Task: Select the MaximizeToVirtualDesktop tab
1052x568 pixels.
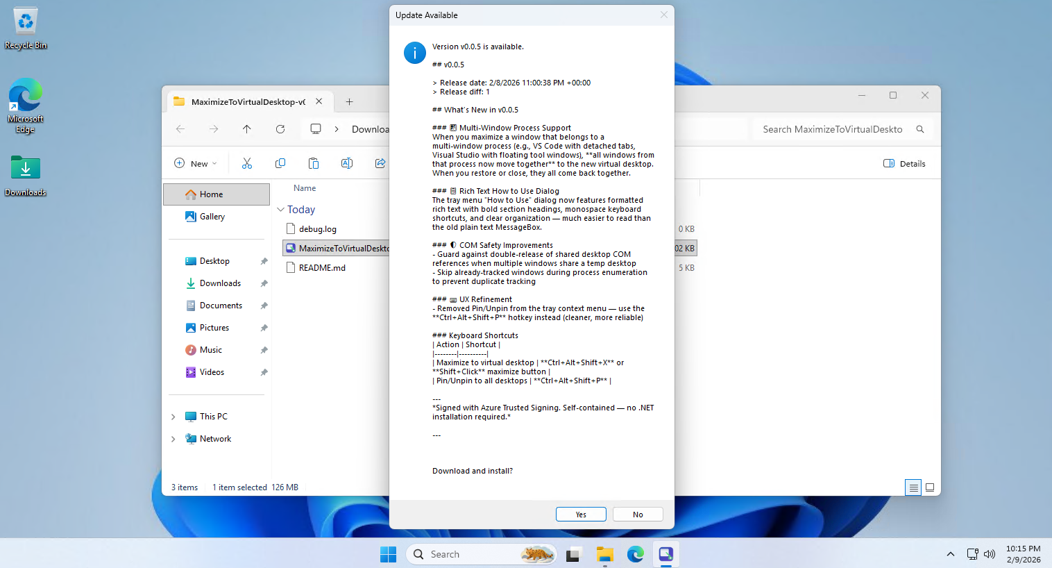Action: click(248, 101)
